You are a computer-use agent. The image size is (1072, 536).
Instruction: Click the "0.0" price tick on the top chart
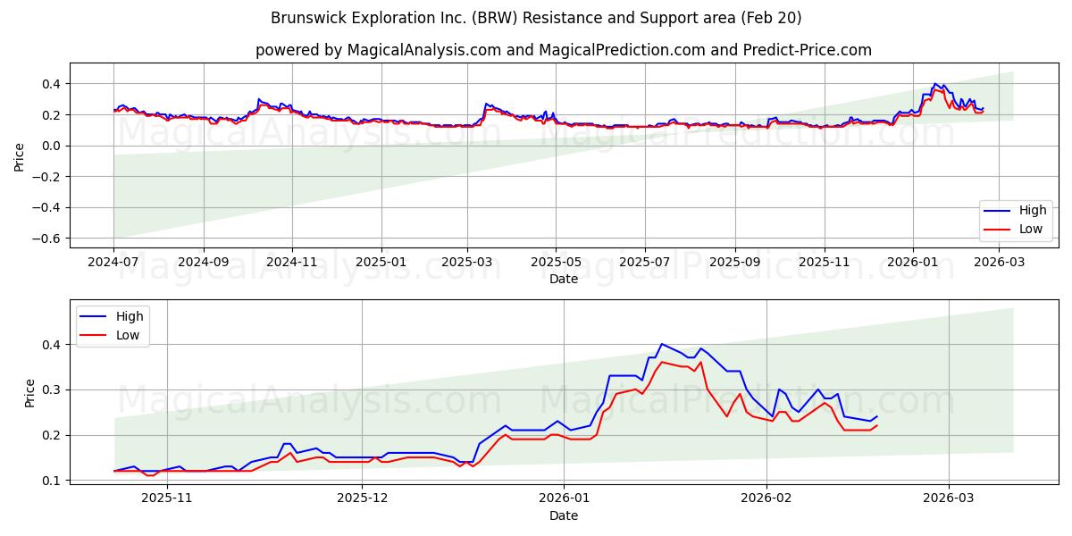[54, 146]
